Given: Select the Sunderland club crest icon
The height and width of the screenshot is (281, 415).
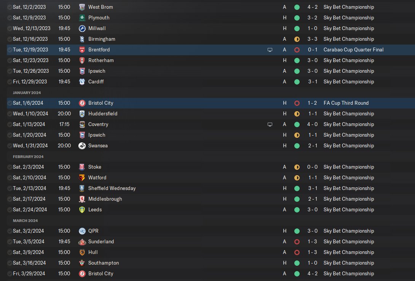Looking at the screenshot, I should coord(82,242).
